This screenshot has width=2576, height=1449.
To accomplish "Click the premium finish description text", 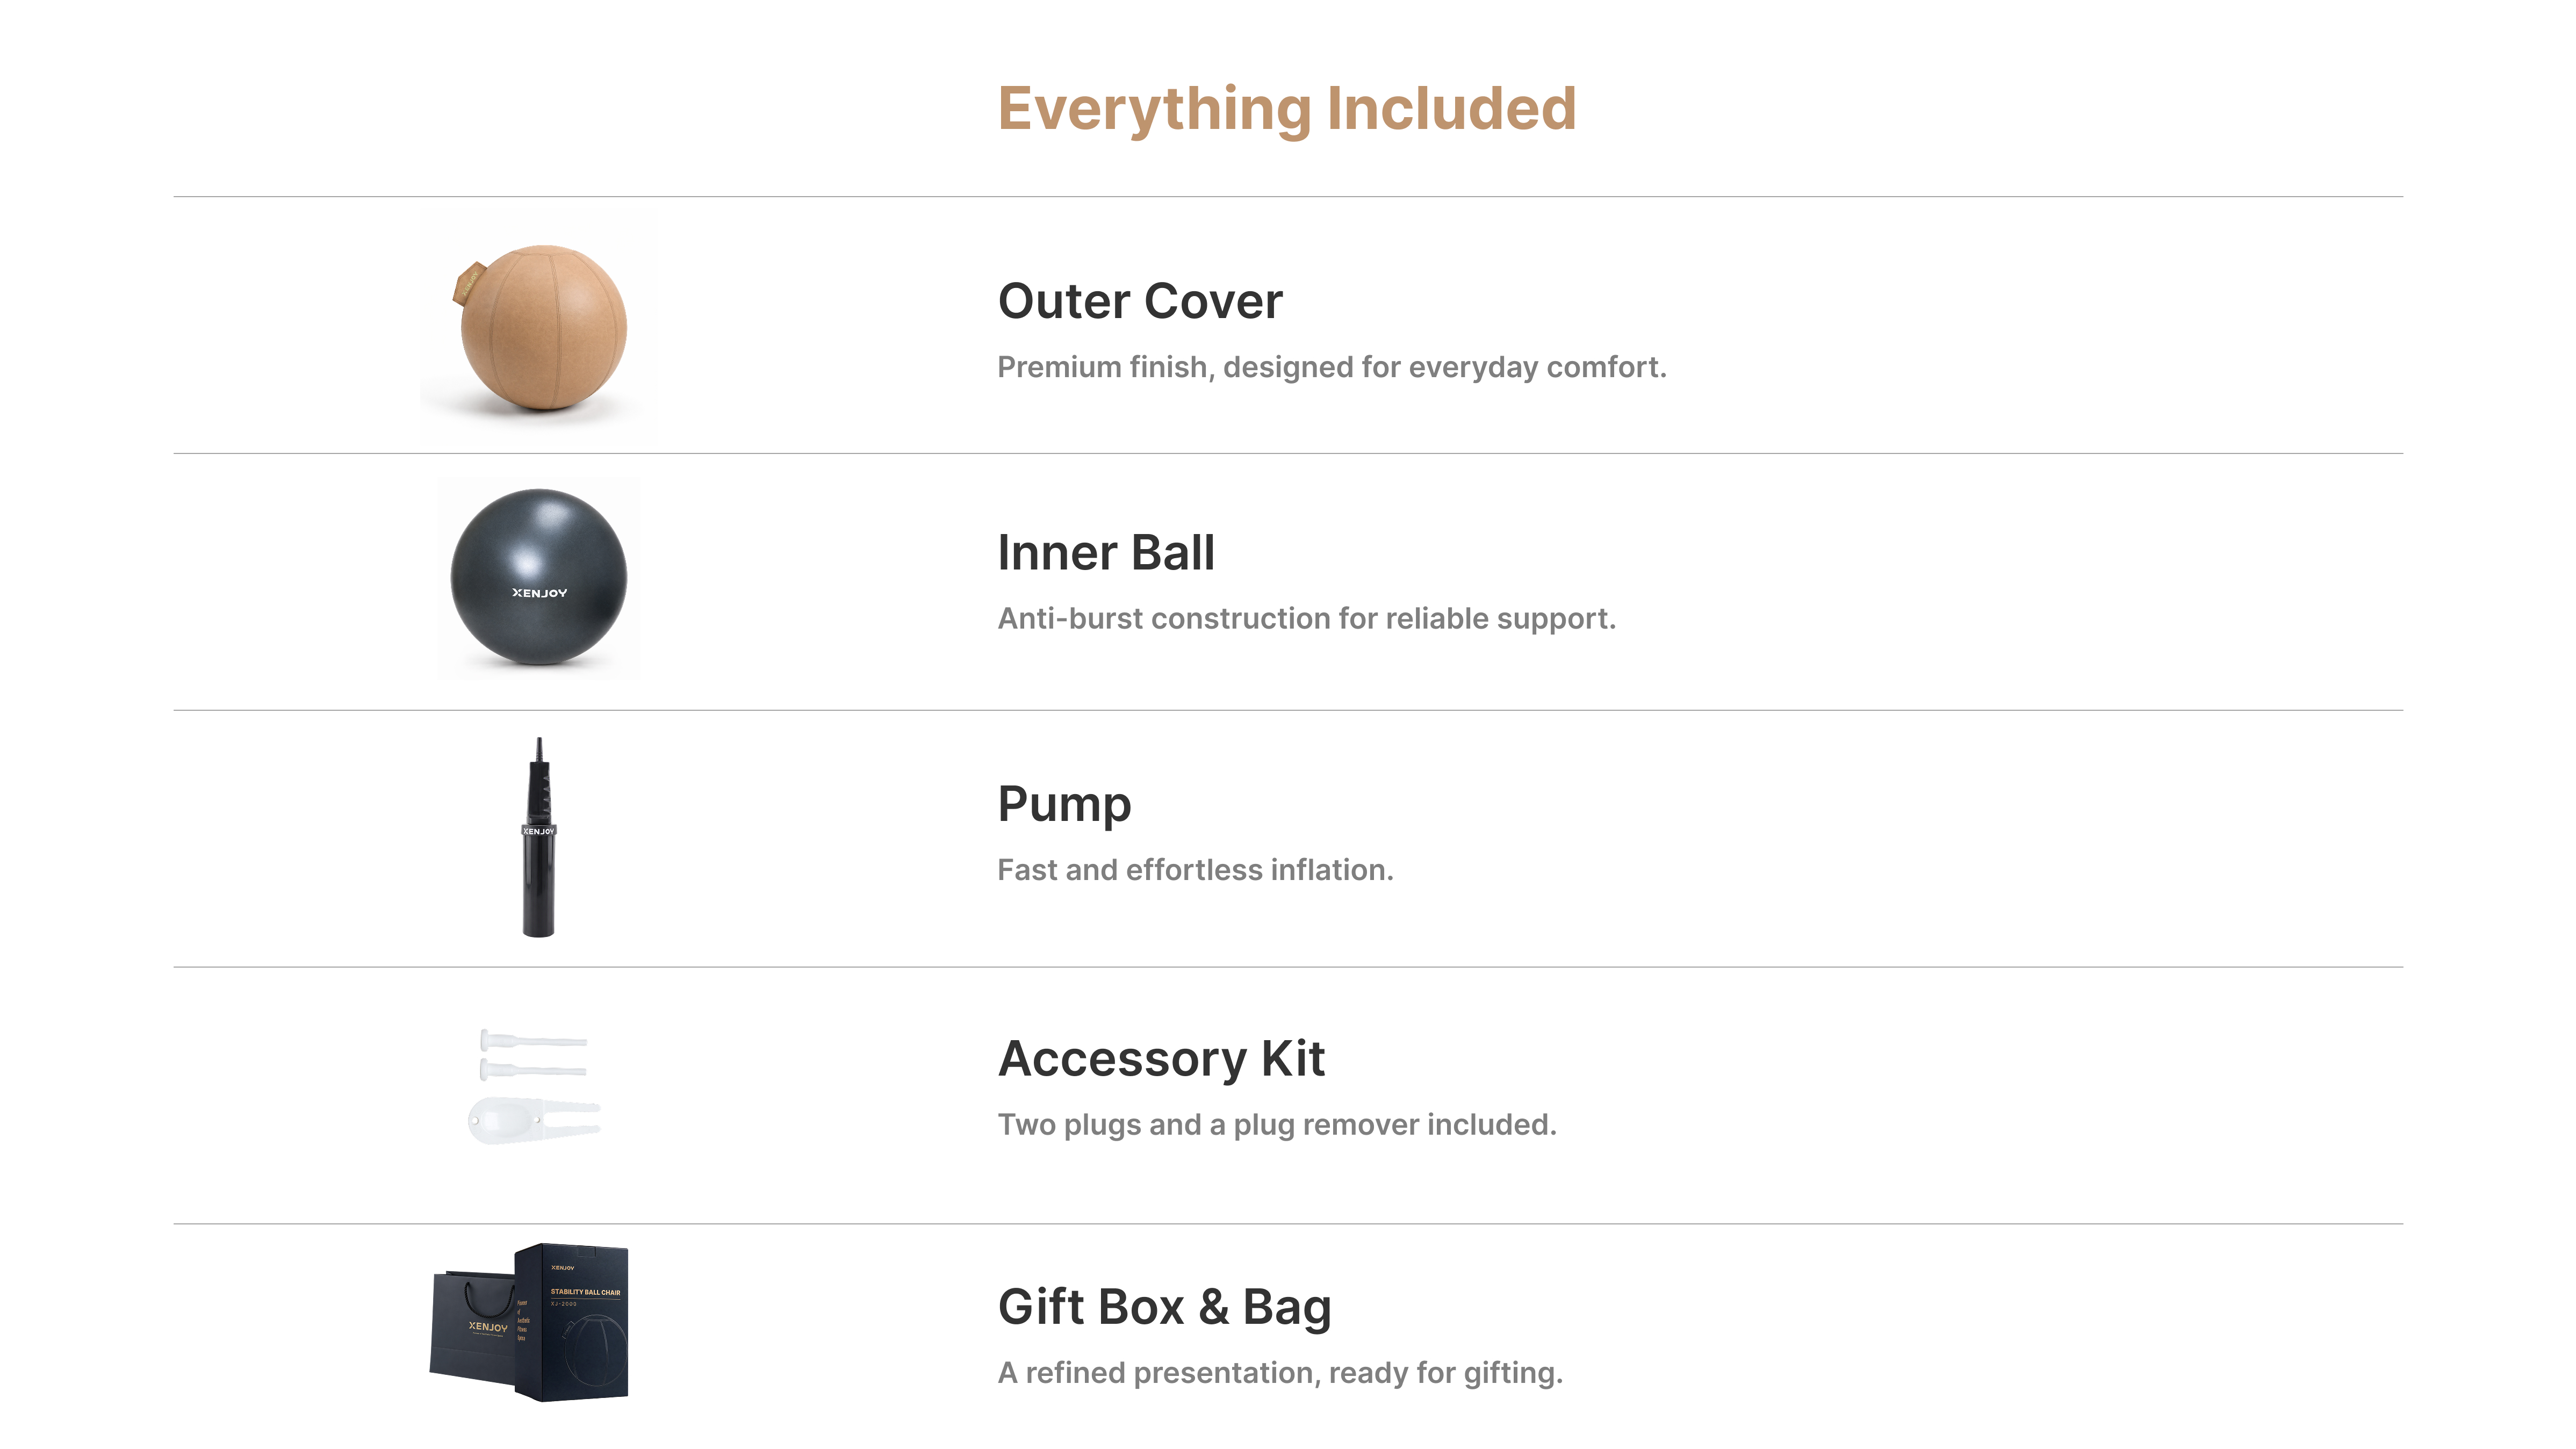I will (1332, 367).
